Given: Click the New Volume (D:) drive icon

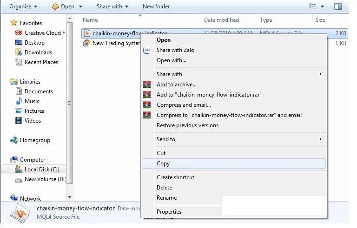Looking at the screenshot, I should click(x=19, y=180).
